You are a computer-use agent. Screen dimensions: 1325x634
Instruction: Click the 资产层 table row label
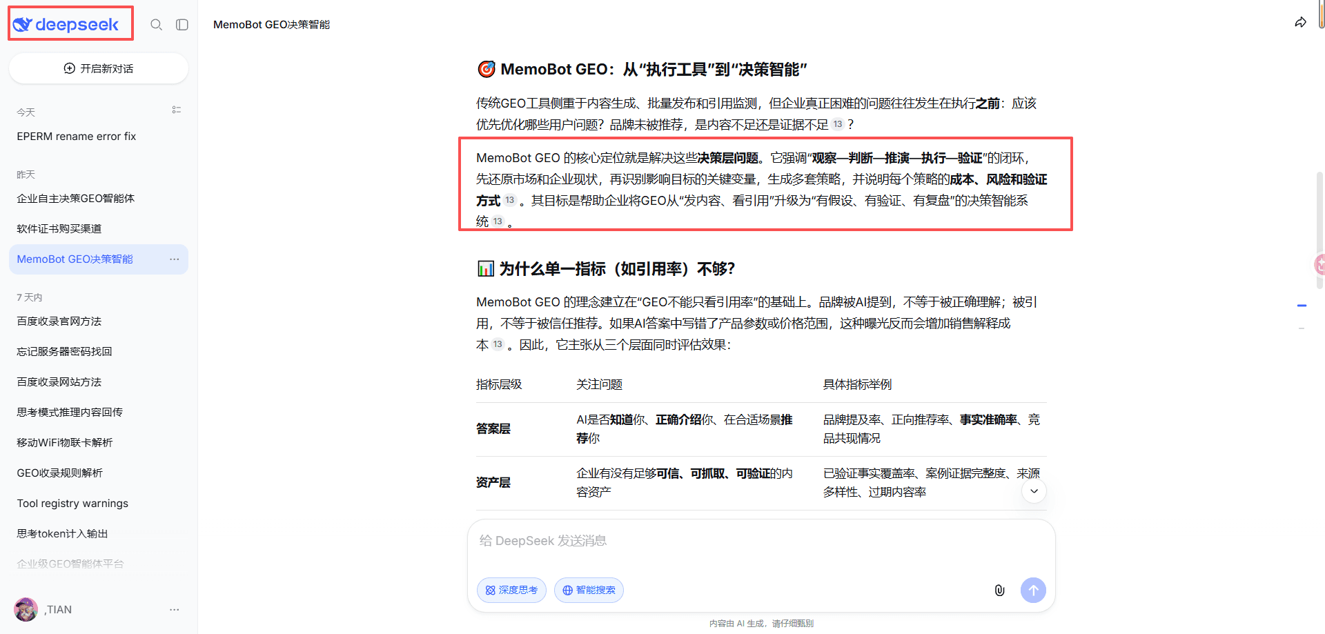(493, 483)
